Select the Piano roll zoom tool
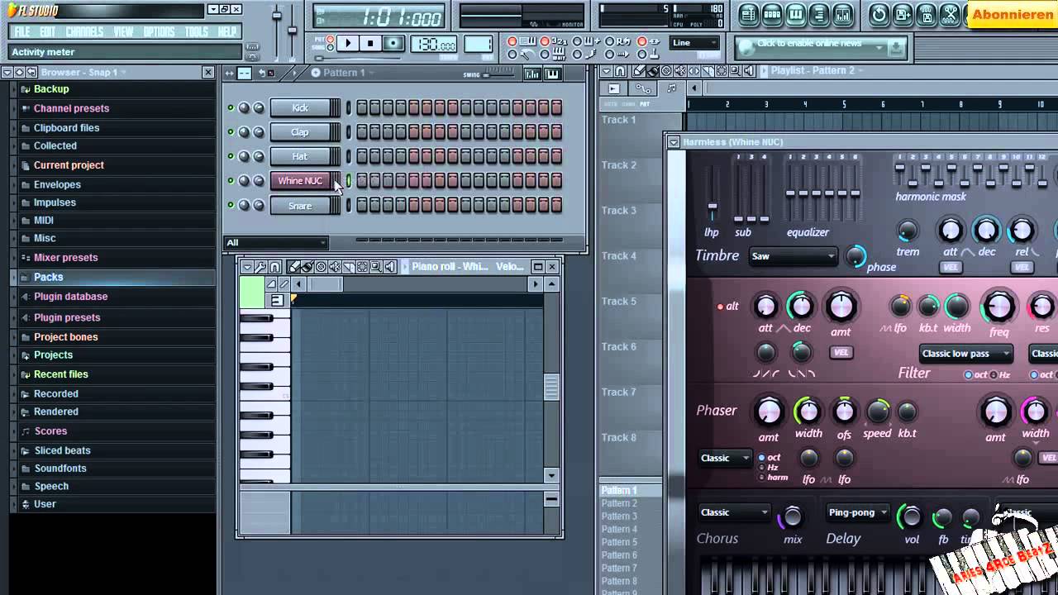This screenshot has width=1058, height=595. (x=375, y=267)
